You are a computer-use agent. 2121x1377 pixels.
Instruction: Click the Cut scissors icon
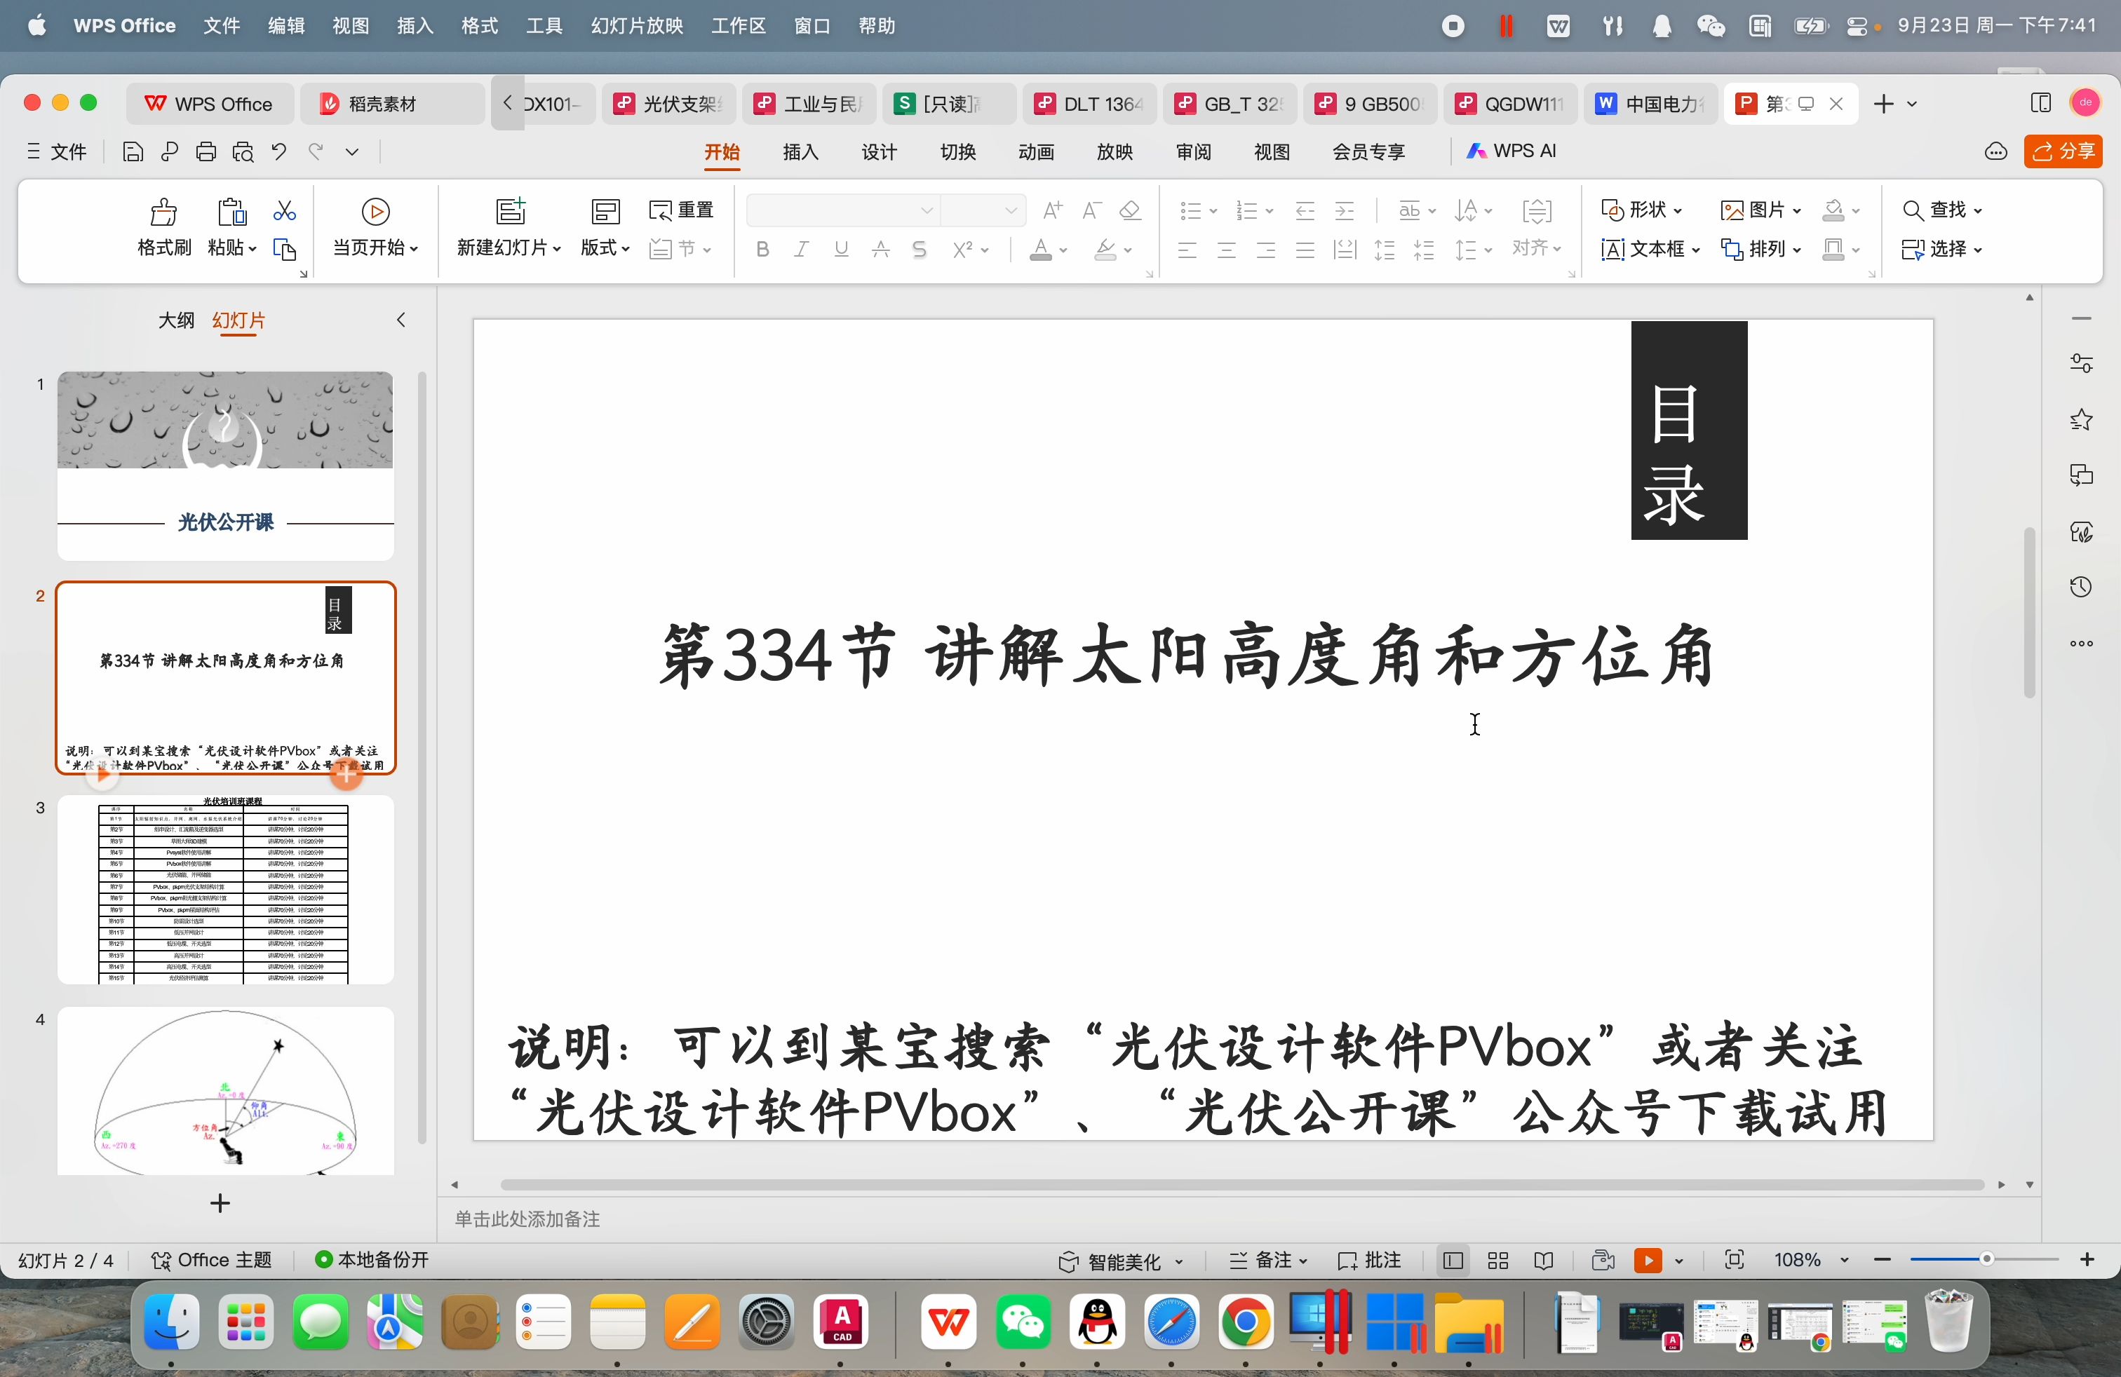click(284, 211)
